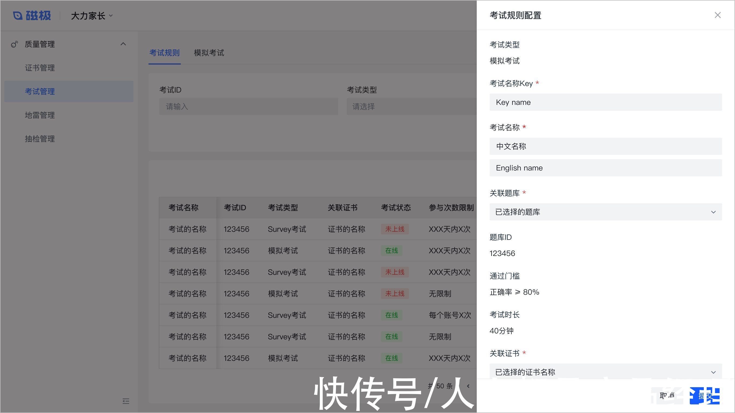Click the 取消 button
This screenshot has width=735, height=413.
pyautogui.click(x=667, y=395)
